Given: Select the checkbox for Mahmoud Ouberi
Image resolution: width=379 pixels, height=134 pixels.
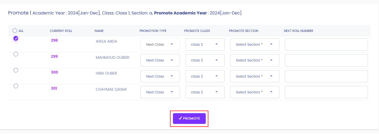Looking at the screenshot, I should tap(16, 54).
